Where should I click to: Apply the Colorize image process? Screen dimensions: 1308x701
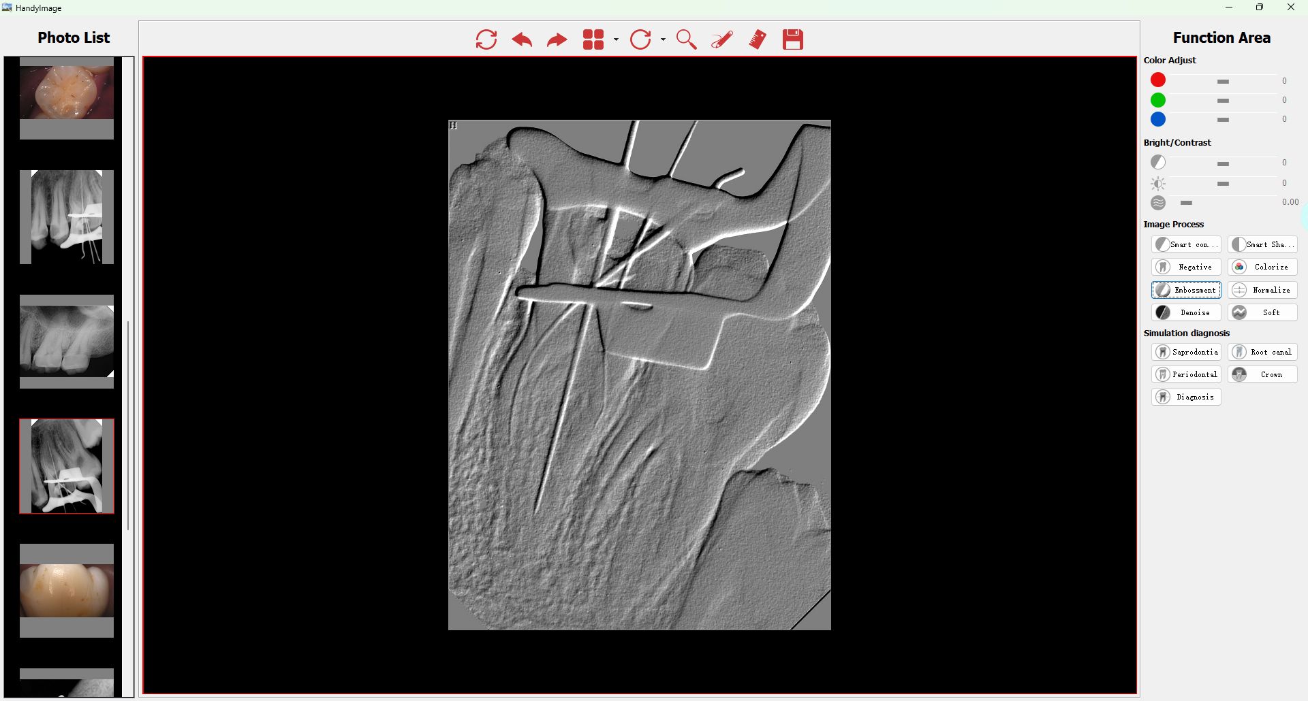tap(1262, 267)
